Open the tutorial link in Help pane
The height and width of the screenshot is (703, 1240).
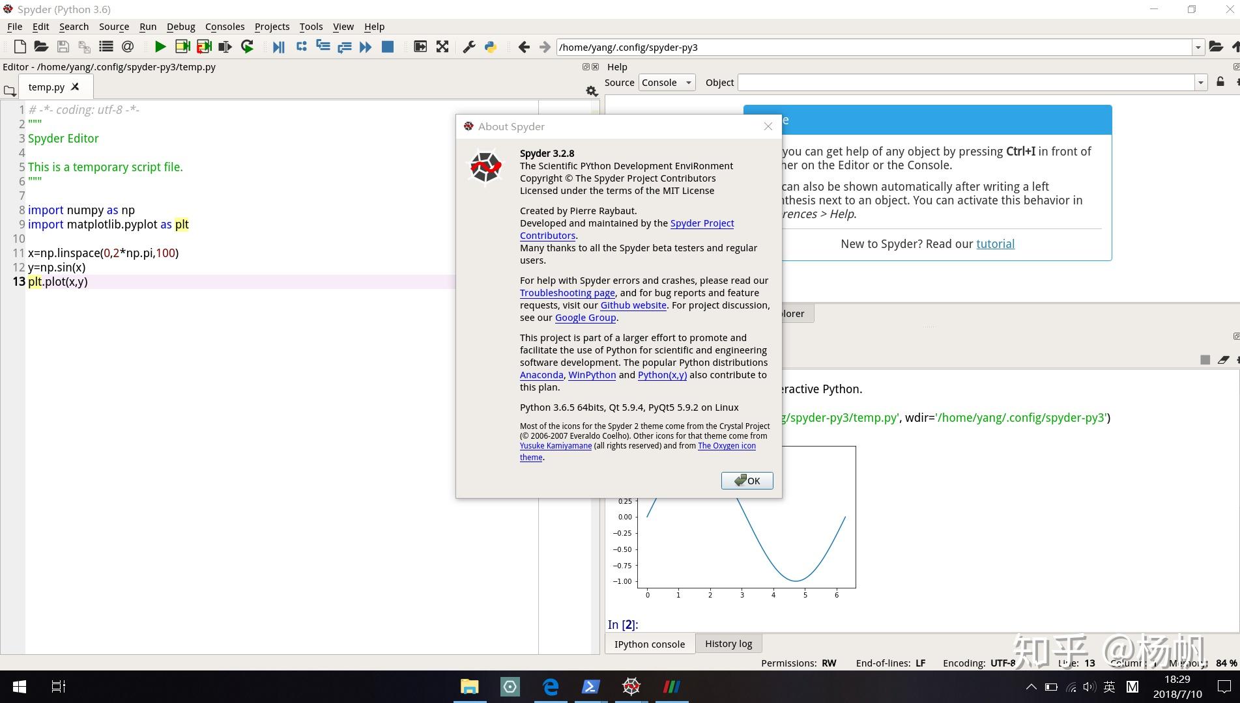(x=995, y=244)
